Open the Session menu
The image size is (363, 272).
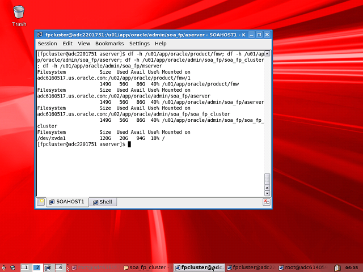point(47,44)
